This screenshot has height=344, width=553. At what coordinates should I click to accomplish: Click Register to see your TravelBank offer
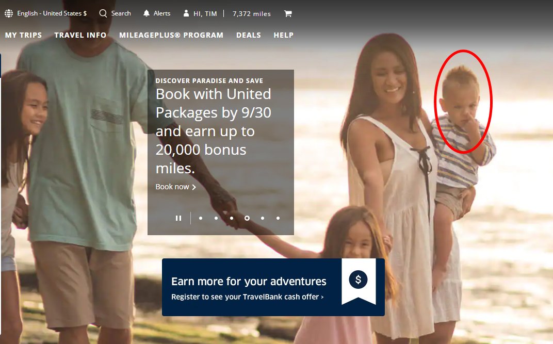pos(247,297)
